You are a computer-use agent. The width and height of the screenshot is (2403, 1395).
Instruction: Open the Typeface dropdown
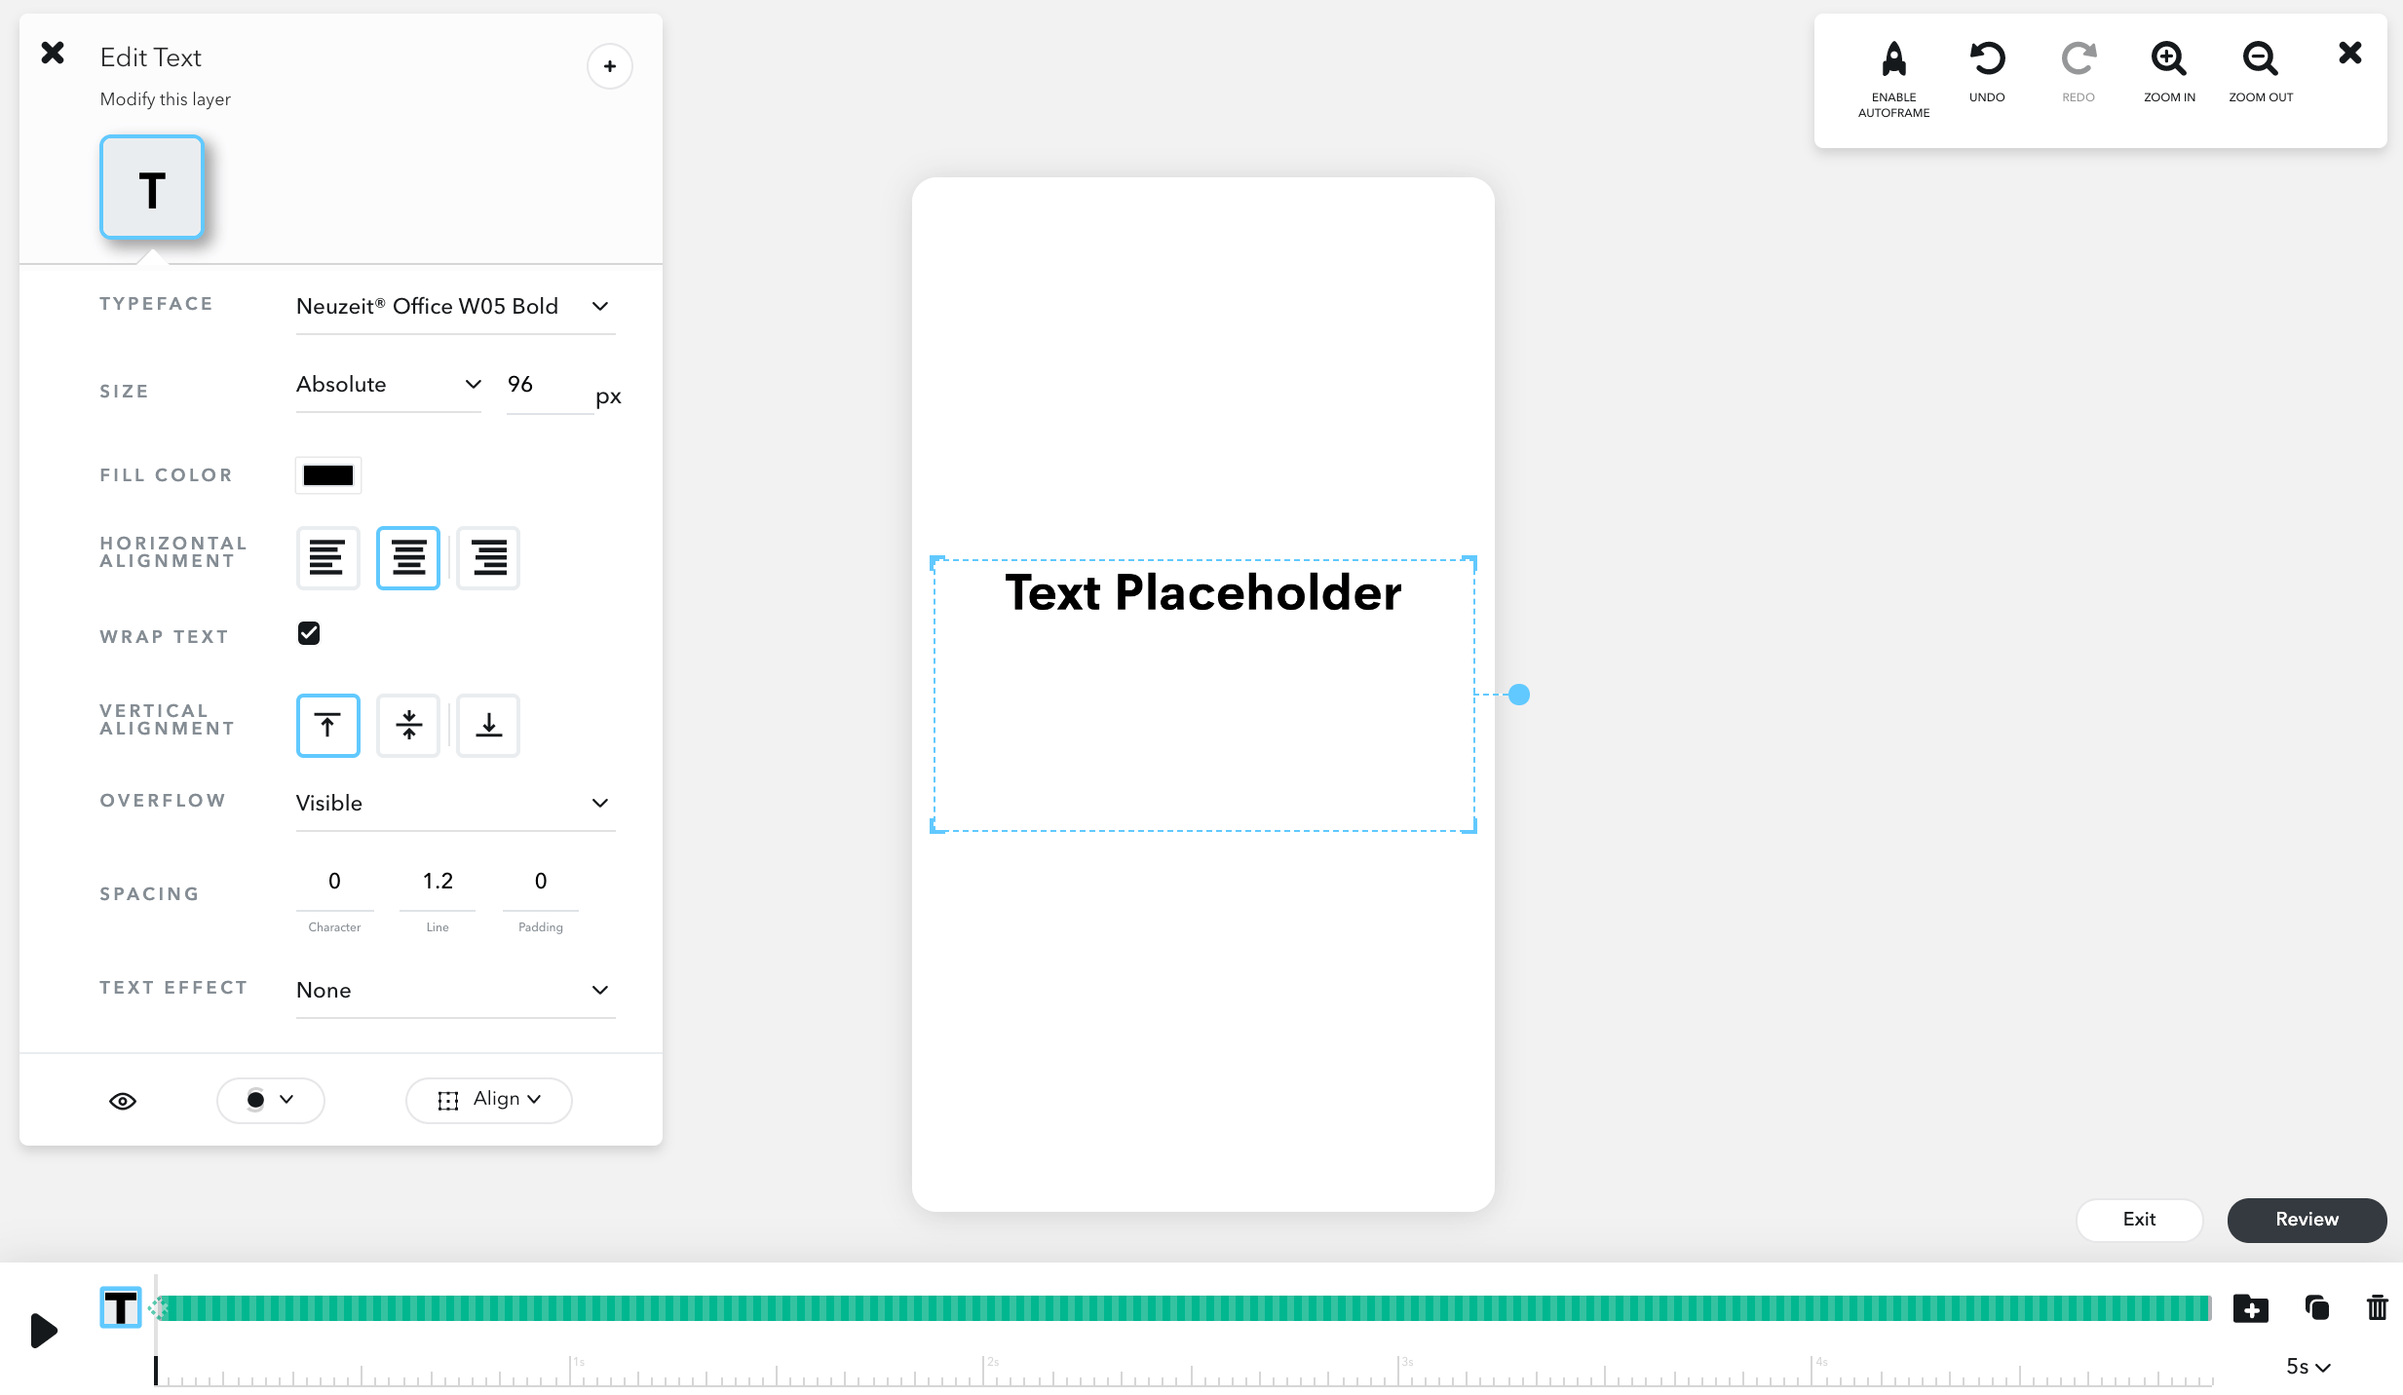click(x=454, y=307)
